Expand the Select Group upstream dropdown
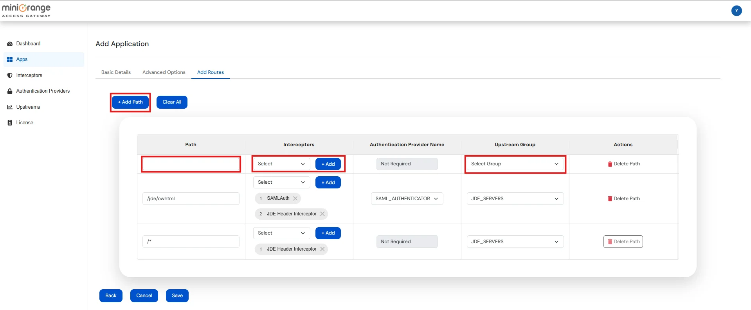Screen dimensions: 751x310 click(515, 164)
